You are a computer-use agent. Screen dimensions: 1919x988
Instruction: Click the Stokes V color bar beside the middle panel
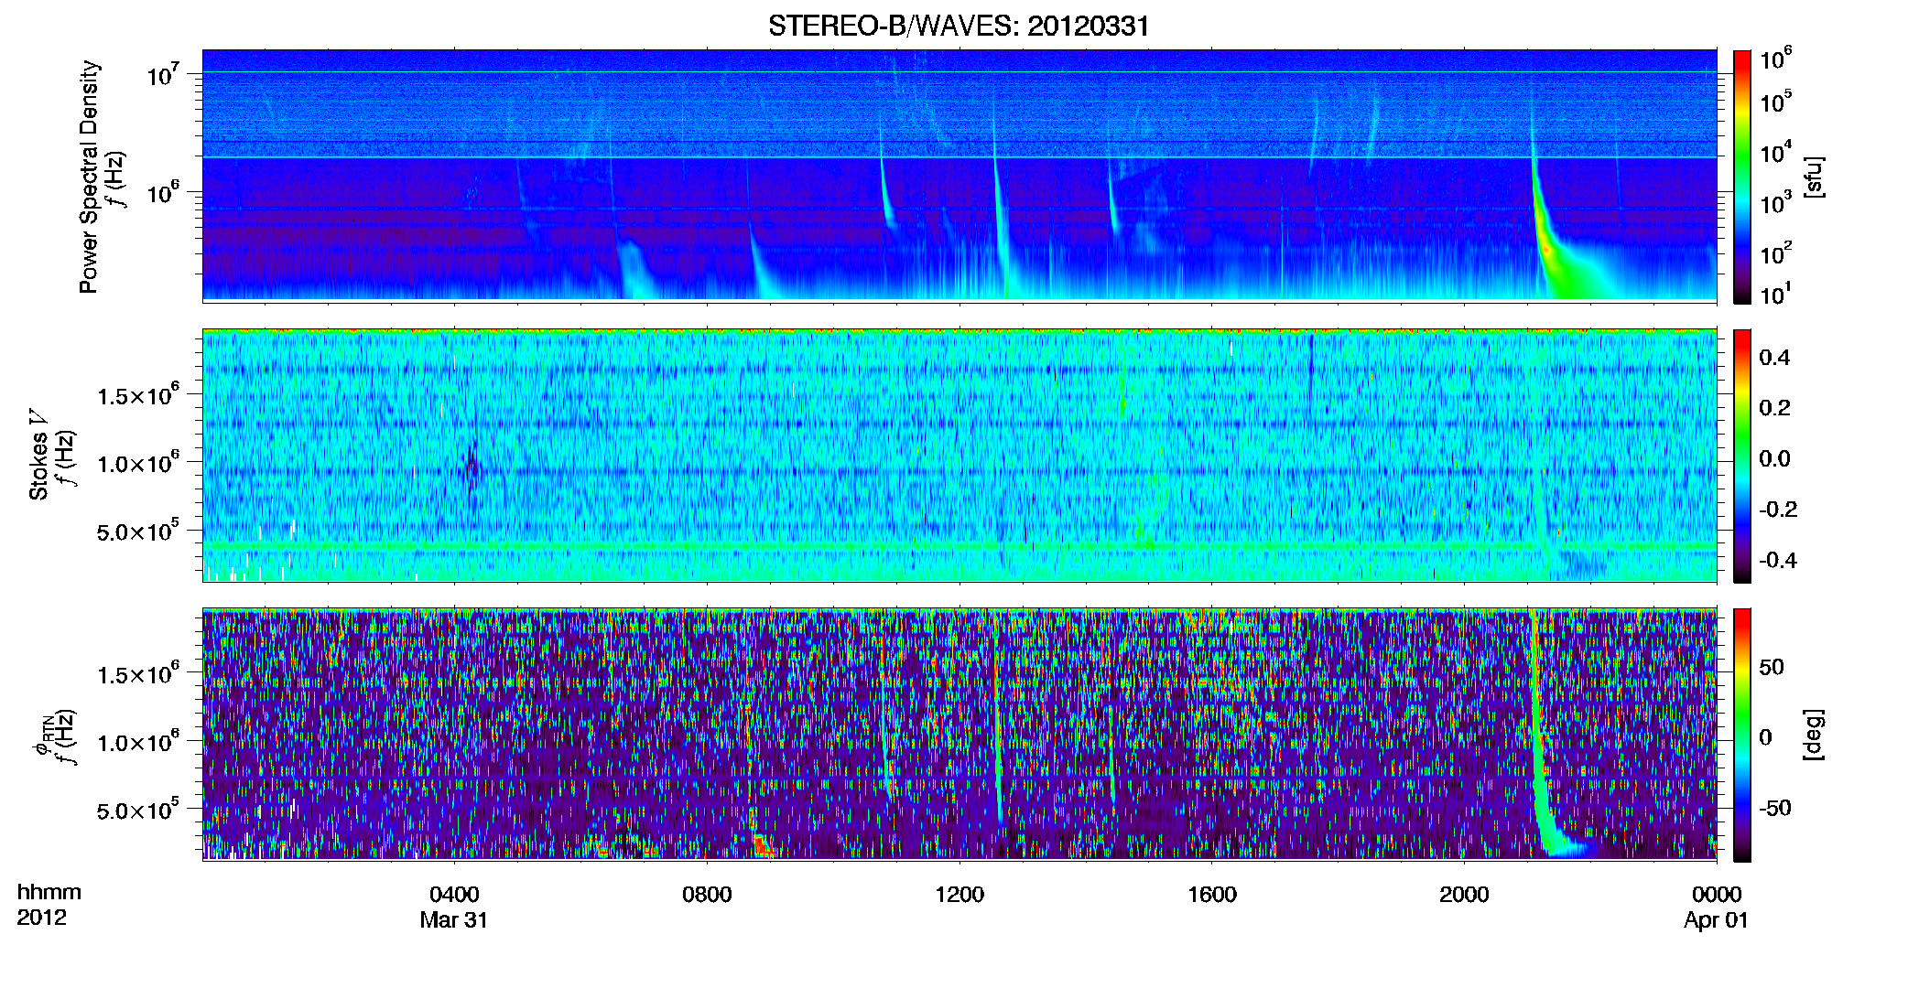point(1741,456)
